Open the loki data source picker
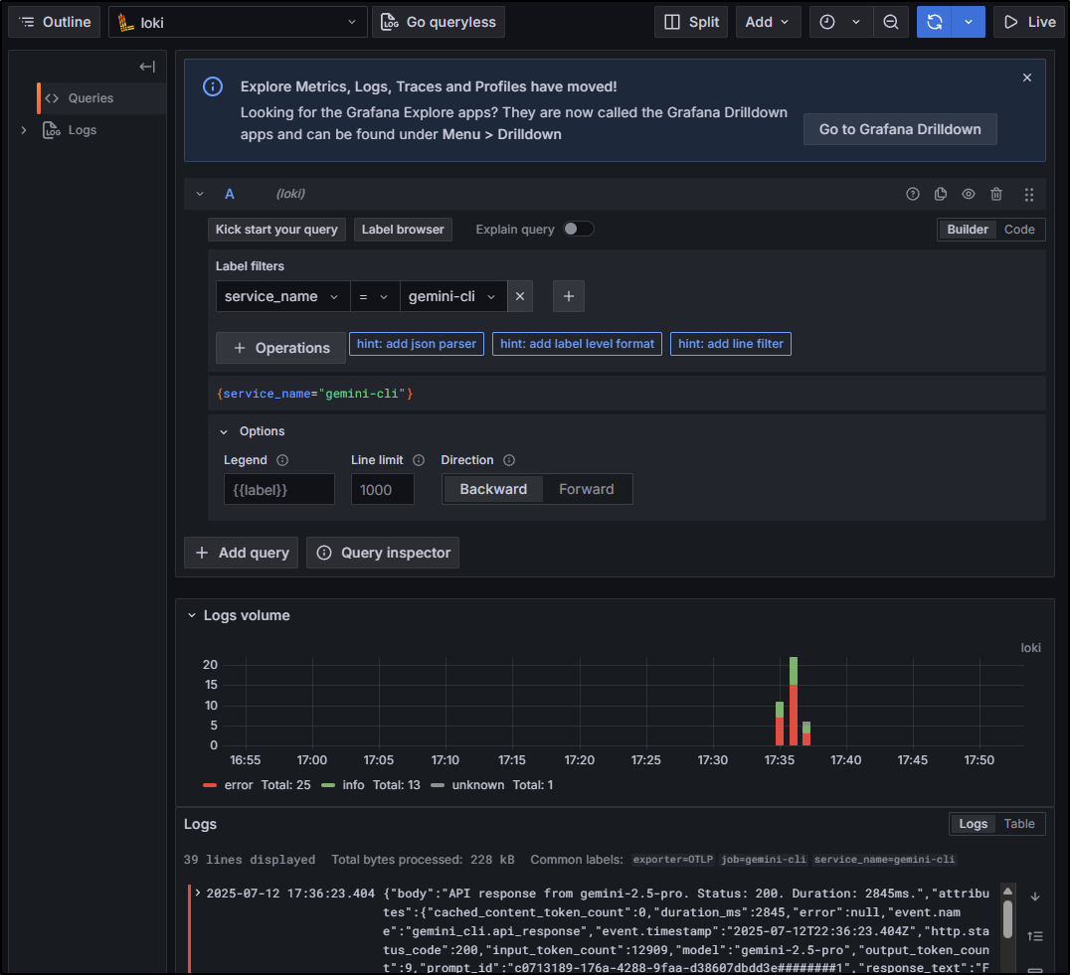Screen dimensions: 1070x975 (238, 22)
